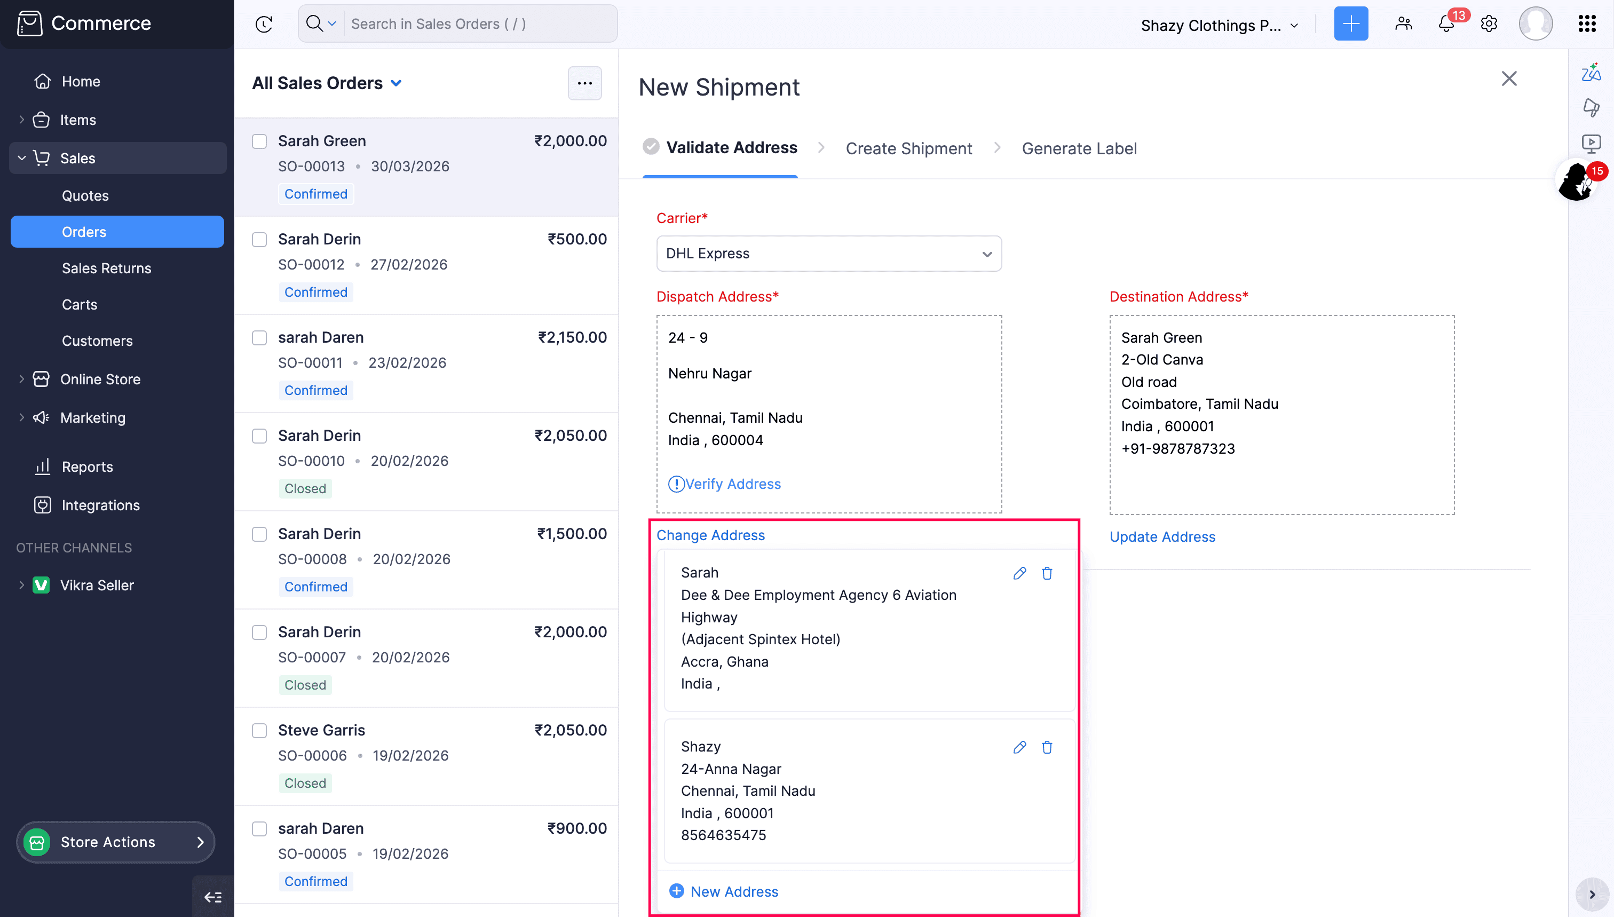The image size is (1614, 917).
Task: Select the SO-00012 order checkbox
Action: tap(259, 239)
